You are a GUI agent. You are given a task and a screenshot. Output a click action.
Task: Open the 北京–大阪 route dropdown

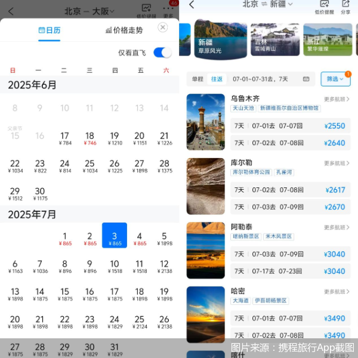(x=89, y=11)
